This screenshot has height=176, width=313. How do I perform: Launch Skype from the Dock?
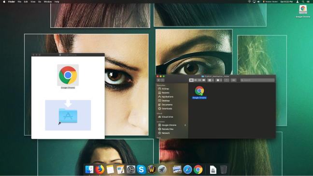click(141, 170)
